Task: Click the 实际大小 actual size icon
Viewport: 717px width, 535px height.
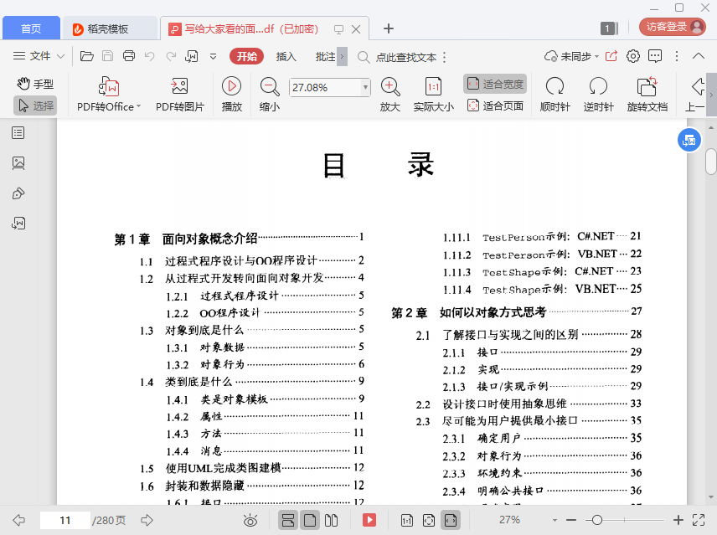Action: coord(433,87)
